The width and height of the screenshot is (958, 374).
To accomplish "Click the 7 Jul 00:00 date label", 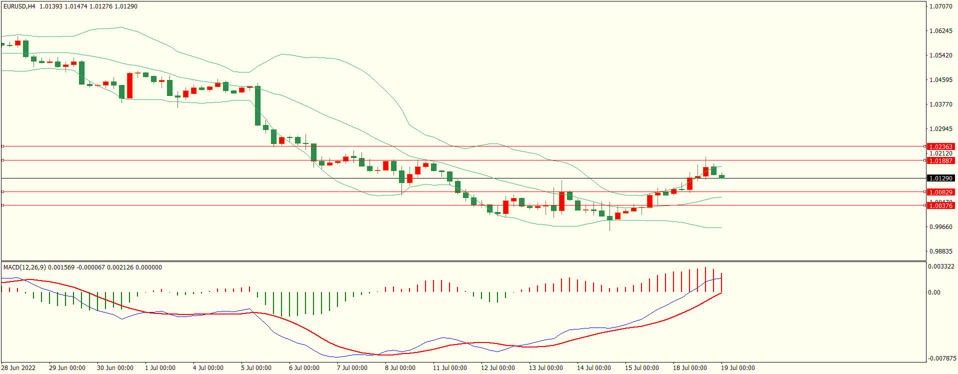I will tap(352, 368).
